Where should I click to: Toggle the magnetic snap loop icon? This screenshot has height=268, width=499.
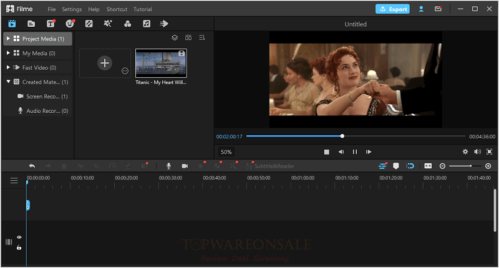[410, 166]
